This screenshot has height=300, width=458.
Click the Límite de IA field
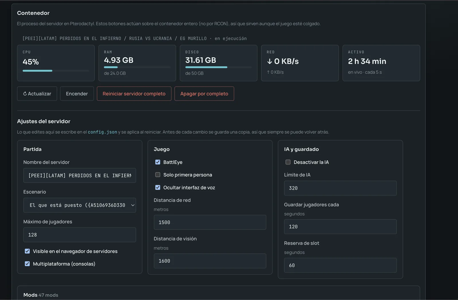tap(340, 188)
